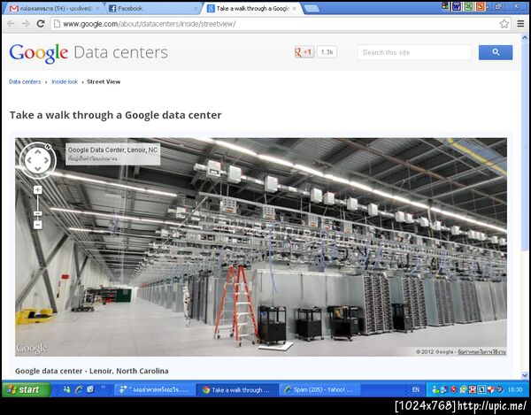Image resolution: width=531 pixels, height=415 pixels.
Task: Click the browser Back arrow
Action: point(11,24)
